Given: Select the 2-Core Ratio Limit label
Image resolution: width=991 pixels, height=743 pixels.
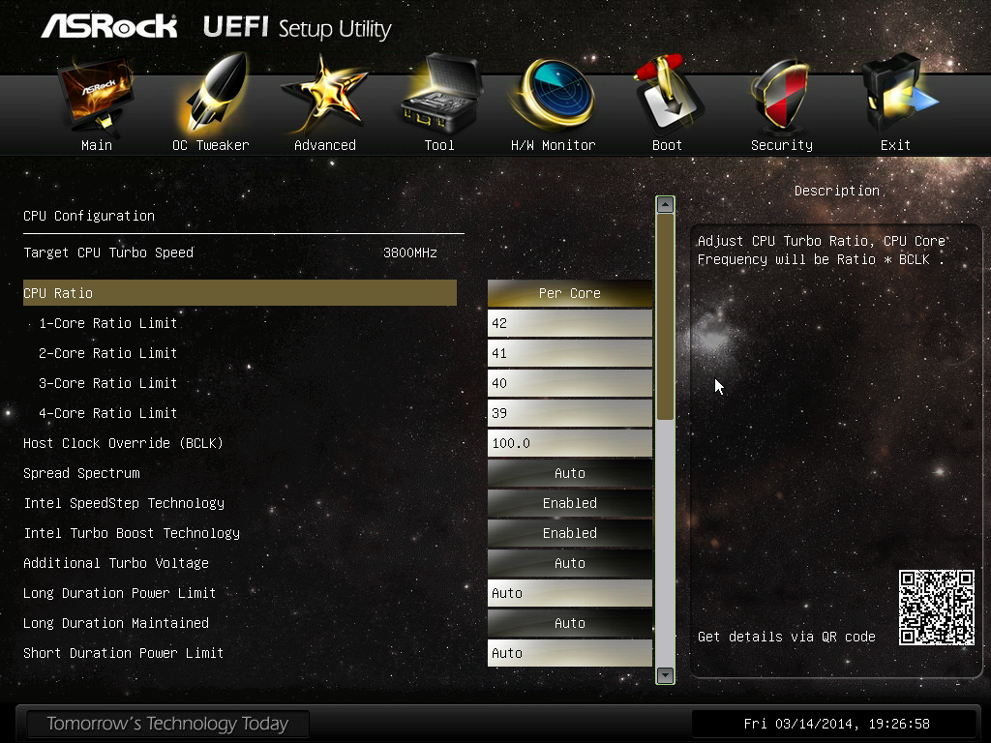Looking at the screenshot, I should (108, 353).
